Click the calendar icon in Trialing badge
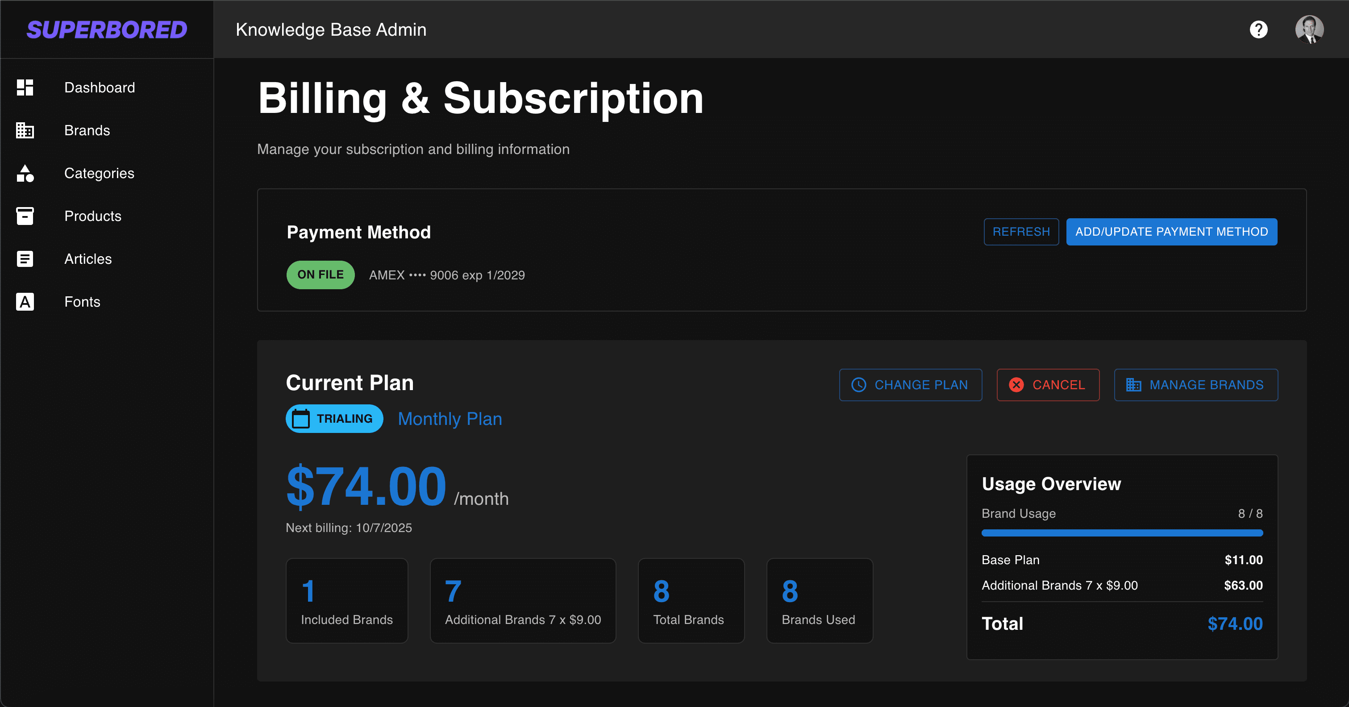The image size is (1349, 707). tap(301, 418)
